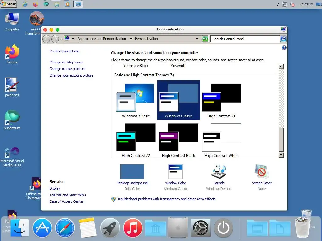Open Supermium from the top taskbar
322x241 pixels.
click(46, 4)
